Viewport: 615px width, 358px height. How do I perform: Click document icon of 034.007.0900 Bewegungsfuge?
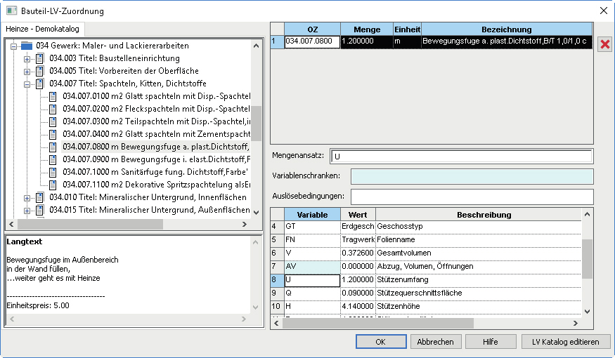[53, 159]
